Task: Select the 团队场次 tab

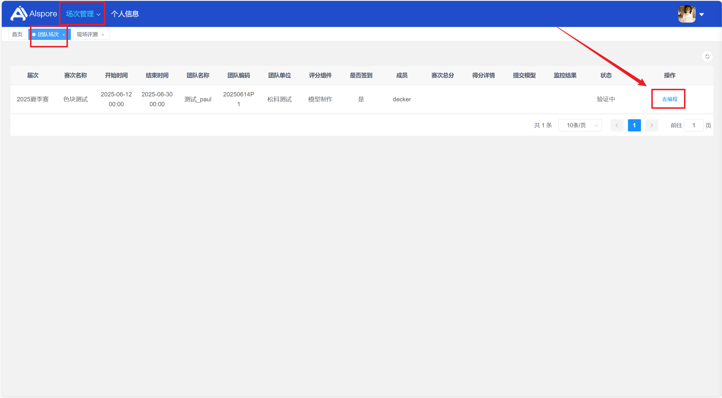Action: pyautogui.click(x=48, y=34)
